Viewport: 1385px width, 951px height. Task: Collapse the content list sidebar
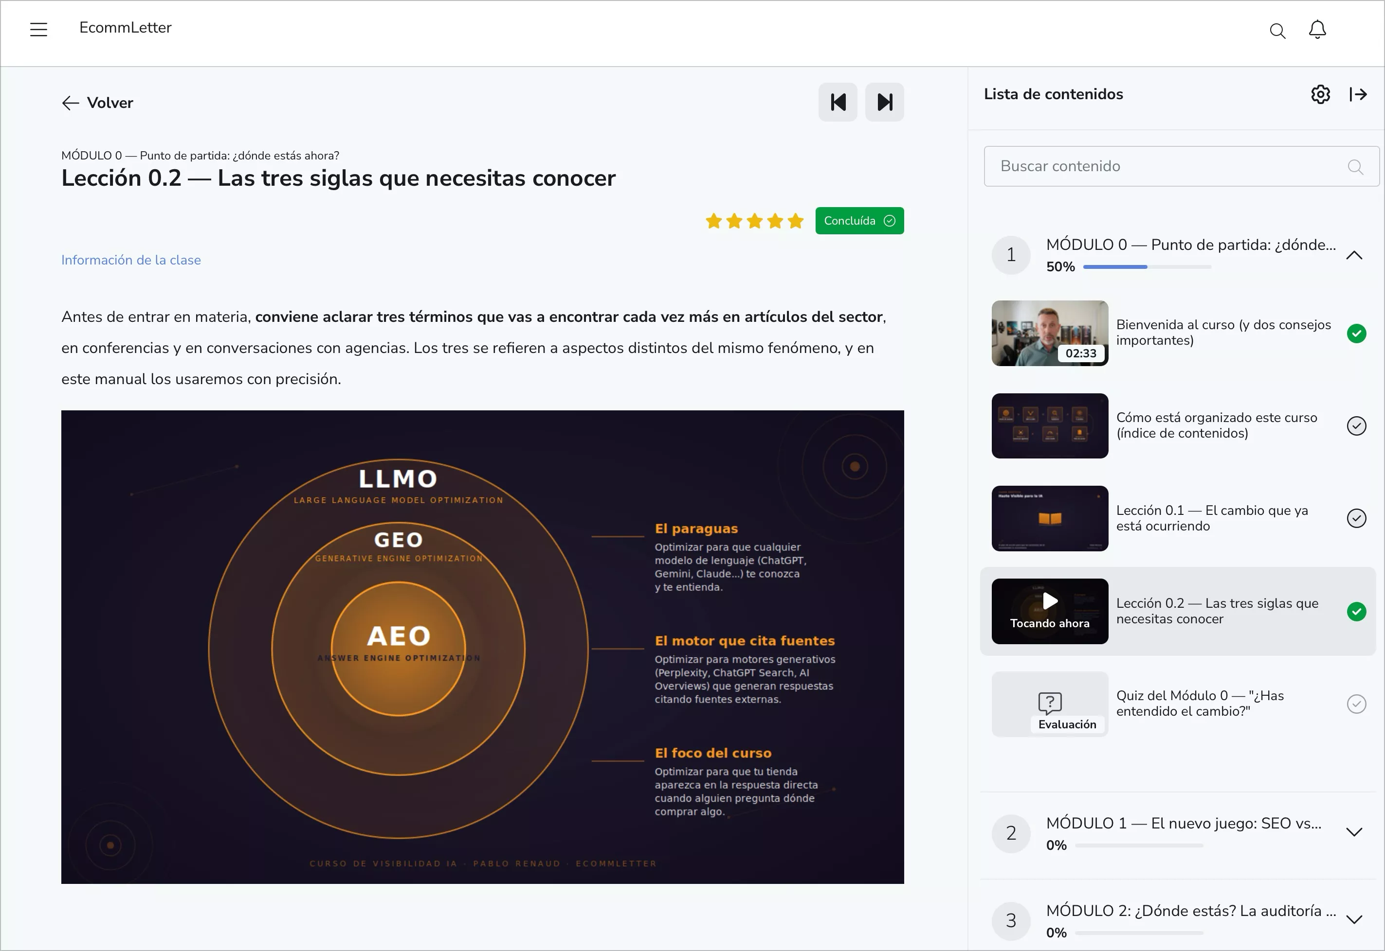pos(1358,94)
